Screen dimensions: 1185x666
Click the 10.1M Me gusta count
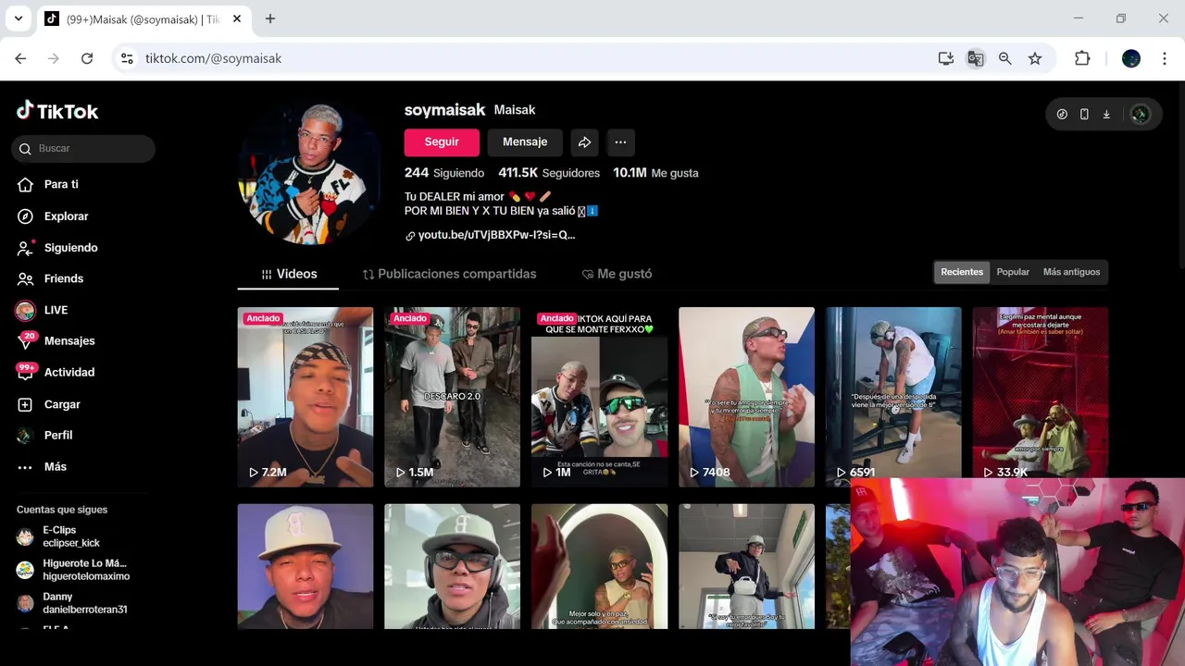point(655,173)
